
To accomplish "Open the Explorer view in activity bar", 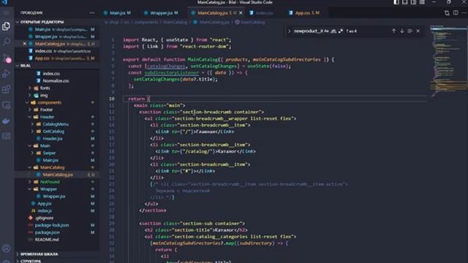I will click(6, 26).
